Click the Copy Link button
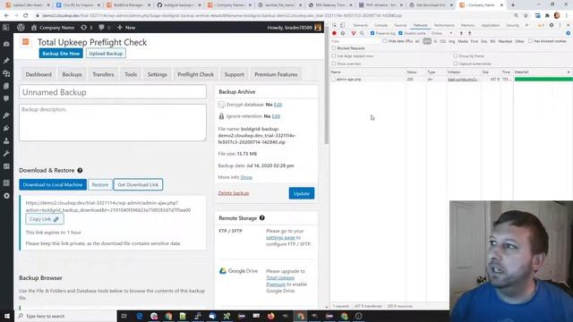 [x=45, y=219]
